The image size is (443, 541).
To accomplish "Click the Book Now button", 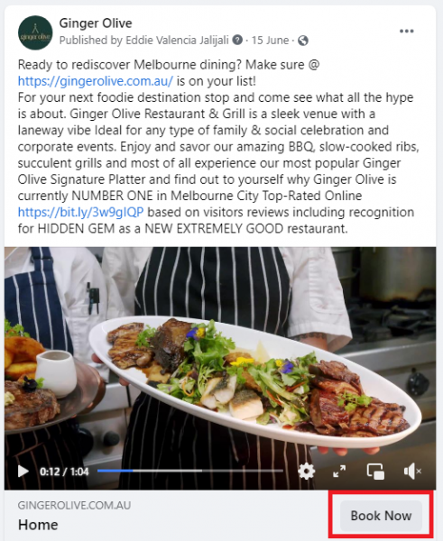I will 381,516.
